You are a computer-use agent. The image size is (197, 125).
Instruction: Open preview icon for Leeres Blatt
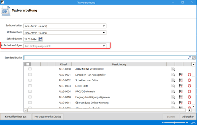173,86
